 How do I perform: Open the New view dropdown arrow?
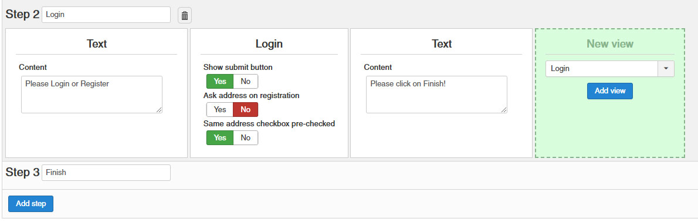tap(666, 69)
